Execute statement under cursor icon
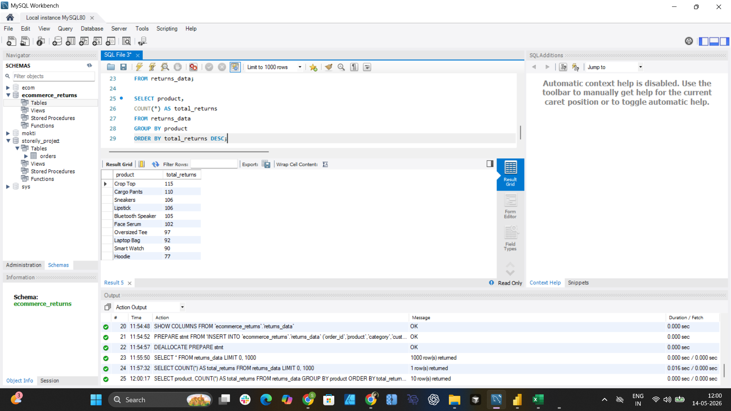 coord(152,67)
